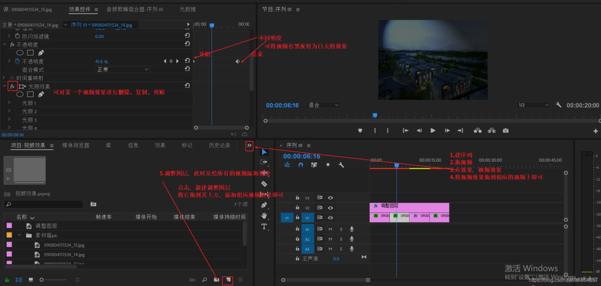Open 元数据 tab

(x=187, y=9)
